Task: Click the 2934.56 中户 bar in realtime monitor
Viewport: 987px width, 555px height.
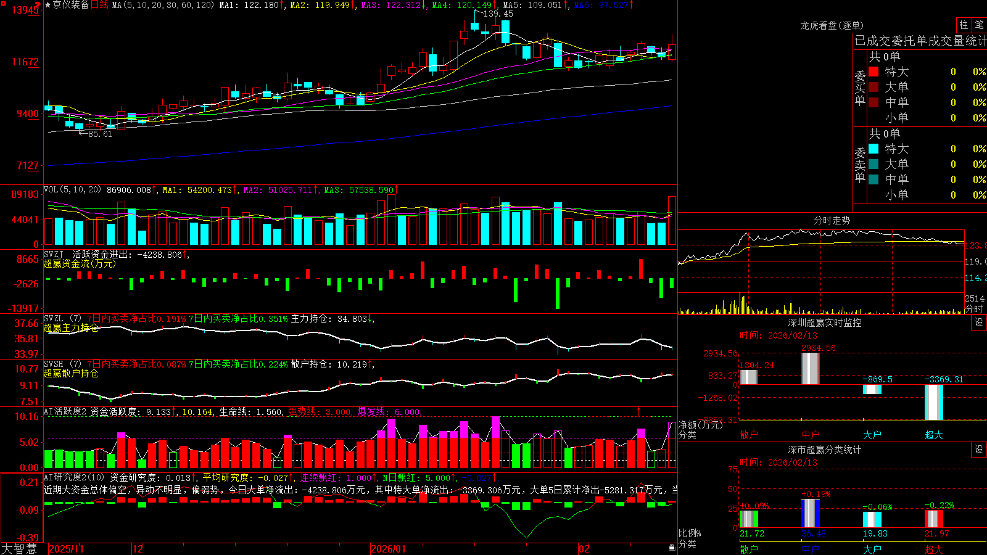Action: tap(811, 369)
